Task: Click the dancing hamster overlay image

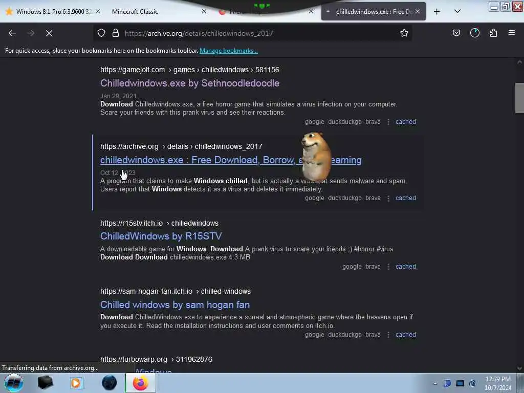Action: [x=315, y=157]
